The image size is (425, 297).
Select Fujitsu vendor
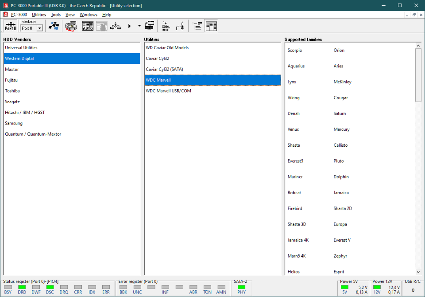pyautogui.click(x=72, y=80)
